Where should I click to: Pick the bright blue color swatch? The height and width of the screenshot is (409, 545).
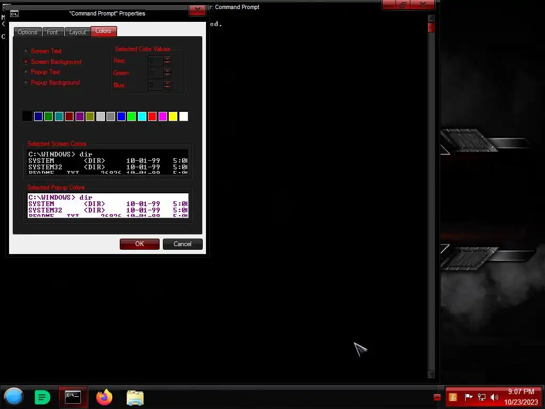point(121,116)
